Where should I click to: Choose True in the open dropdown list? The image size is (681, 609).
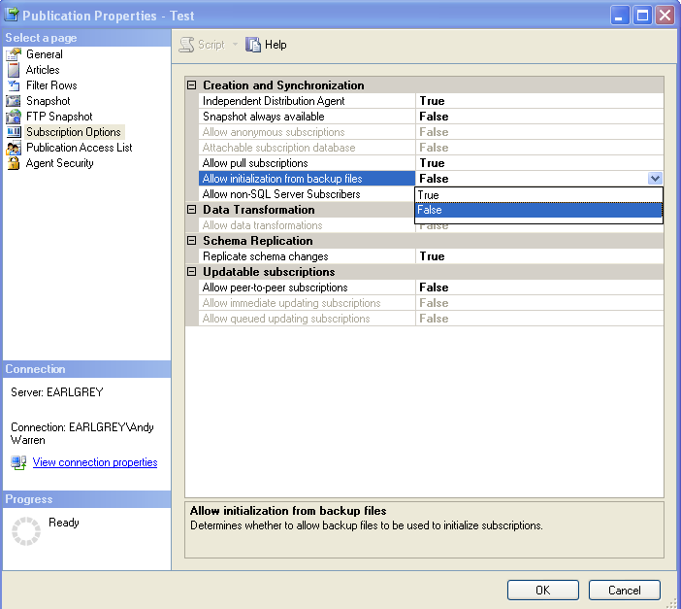click(x=538, y=195)
